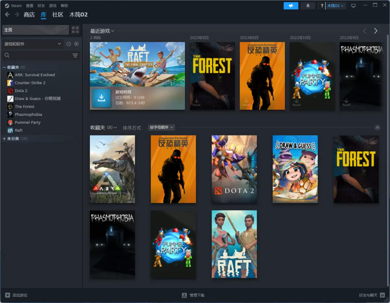Screen dimensions: 390x303
Task: Go forward with the right arrow
Action: 17,15
